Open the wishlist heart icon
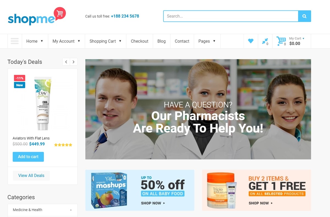 tap(251, 41)
